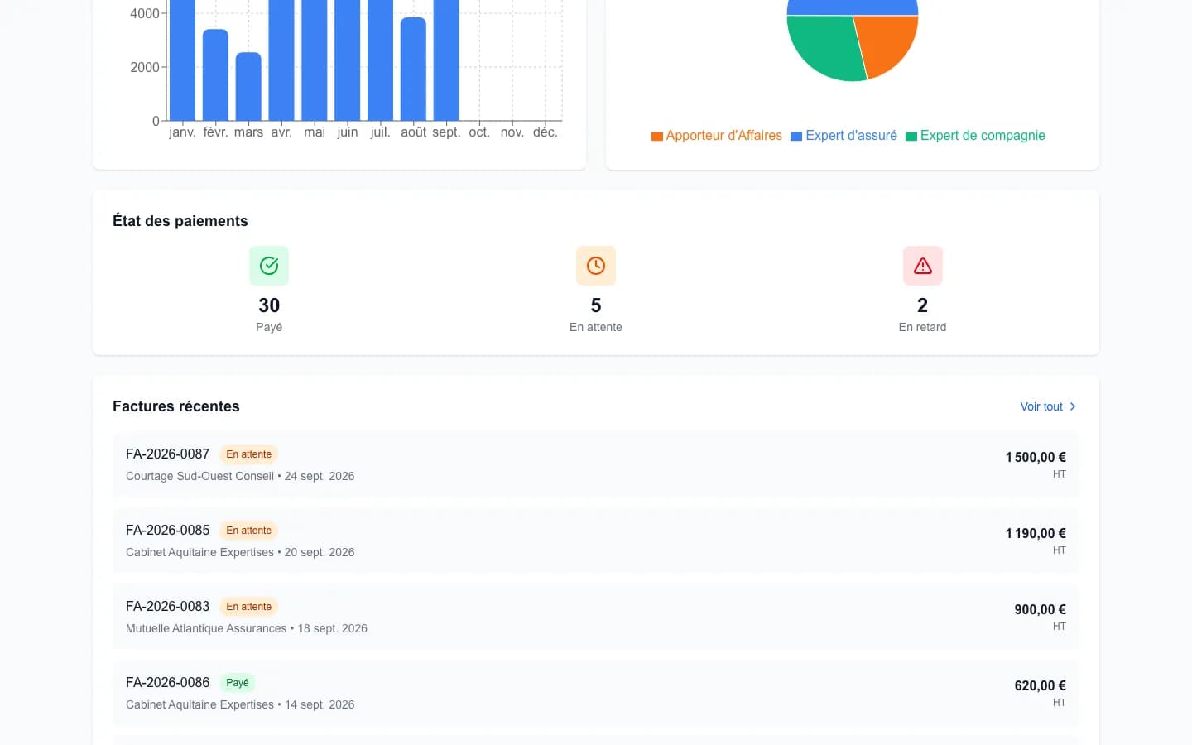The height and width of the screenshot is (745, 1192).
Task: Click the amount 1 500,00 €
Action: [x=1036, y=457]
